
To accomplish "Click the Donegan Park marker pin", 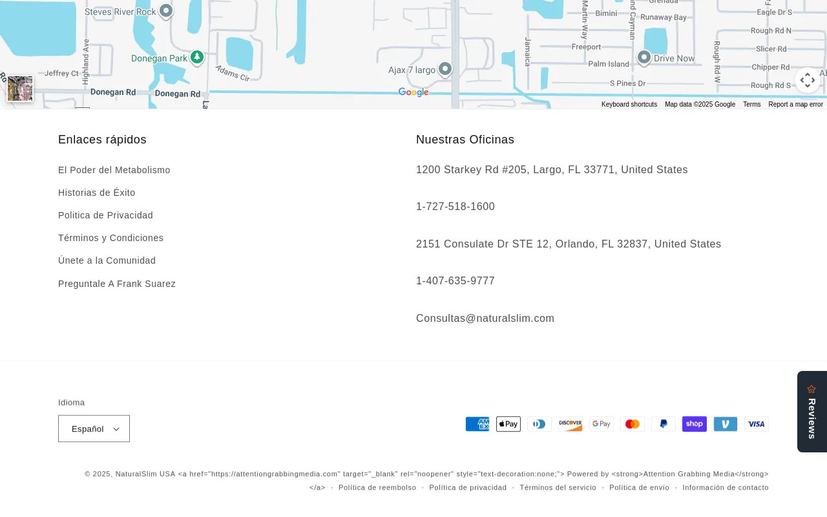I will [196, 58].
